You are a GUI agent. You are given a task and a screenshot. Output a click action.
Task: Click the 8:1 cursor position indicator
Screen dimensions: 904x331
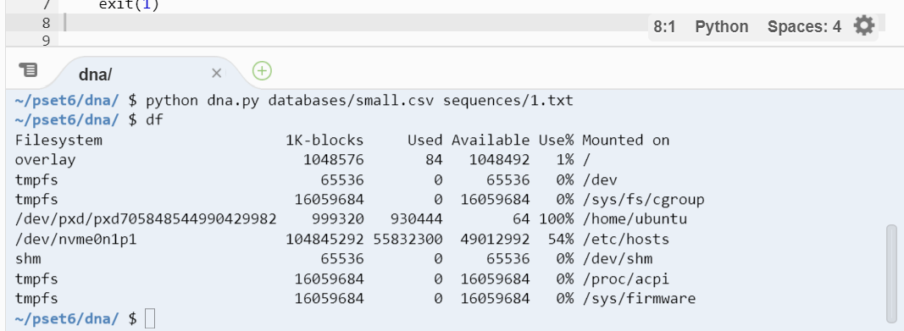(x=664, y=26)
